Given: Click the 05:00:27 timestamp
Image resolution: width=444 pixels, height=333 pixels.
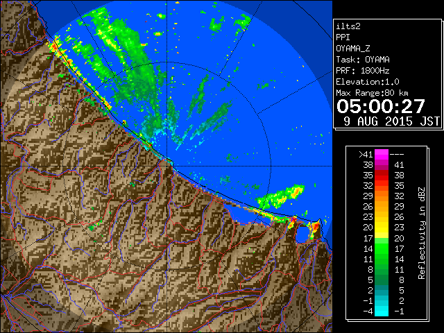Looking at the screenshot, I should point(381,106).
